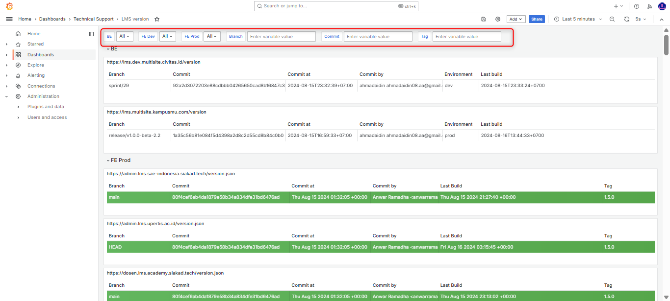Go to Explore in the sidebar
Viewport: 670px width, 301px height.
click(35, 65)
